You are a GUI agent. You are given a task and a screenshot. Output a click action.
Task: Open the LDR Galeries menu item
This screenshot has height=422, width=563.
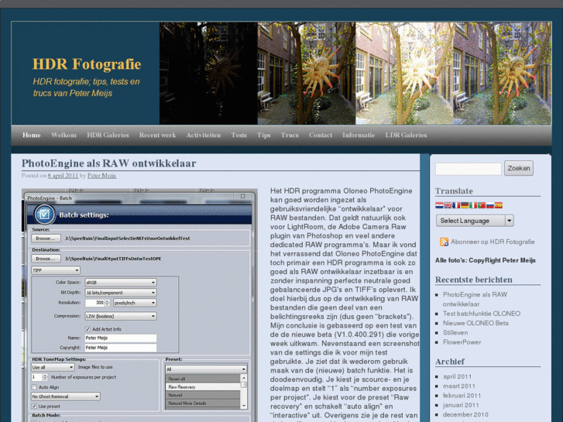click(406, 135)
